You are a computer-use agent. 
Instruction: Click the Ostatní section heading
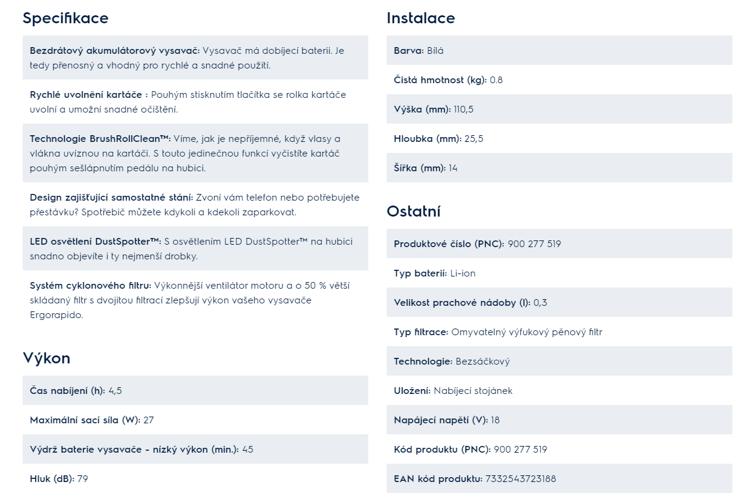coord(414,212)
